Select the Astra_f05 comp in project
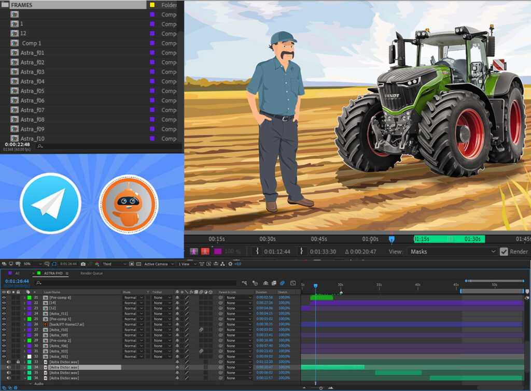The width and height of the screenshot is (531, 391). coord(32,91)
